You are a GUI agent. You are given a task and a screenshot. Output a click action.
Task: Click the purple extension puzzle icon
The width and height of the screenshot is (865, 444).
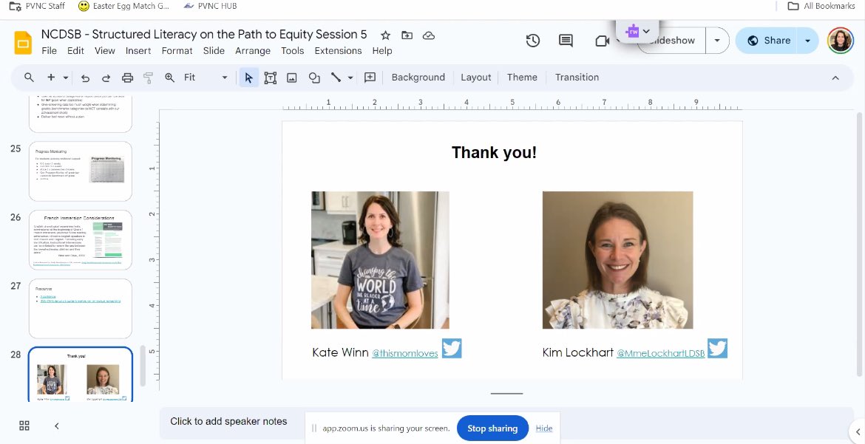pyautogui.click(x=632, y=32)
